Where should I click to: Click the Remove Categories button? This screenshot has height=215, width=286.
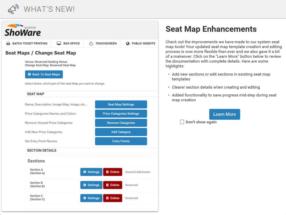[121, 123]
